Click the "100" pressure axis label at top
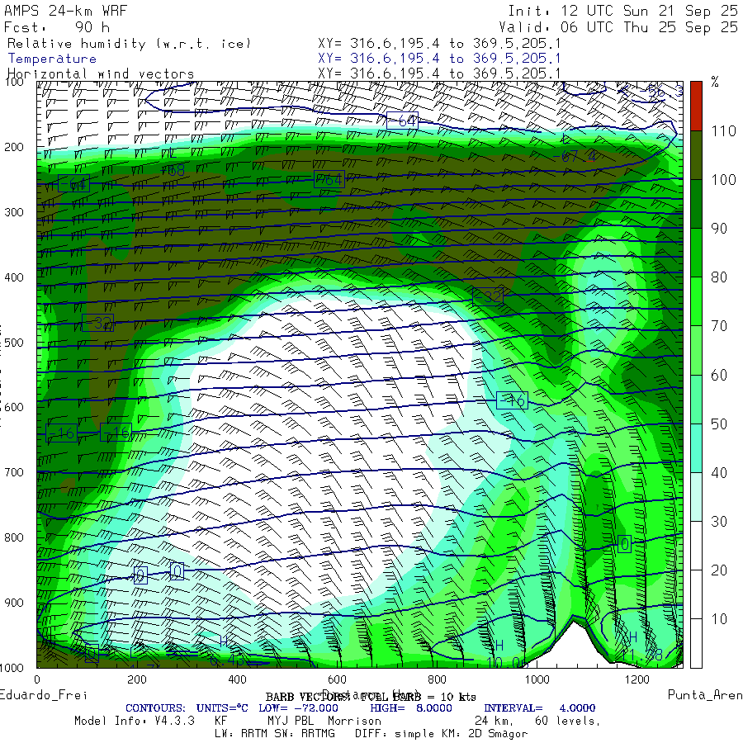 (x=14, y=82)
